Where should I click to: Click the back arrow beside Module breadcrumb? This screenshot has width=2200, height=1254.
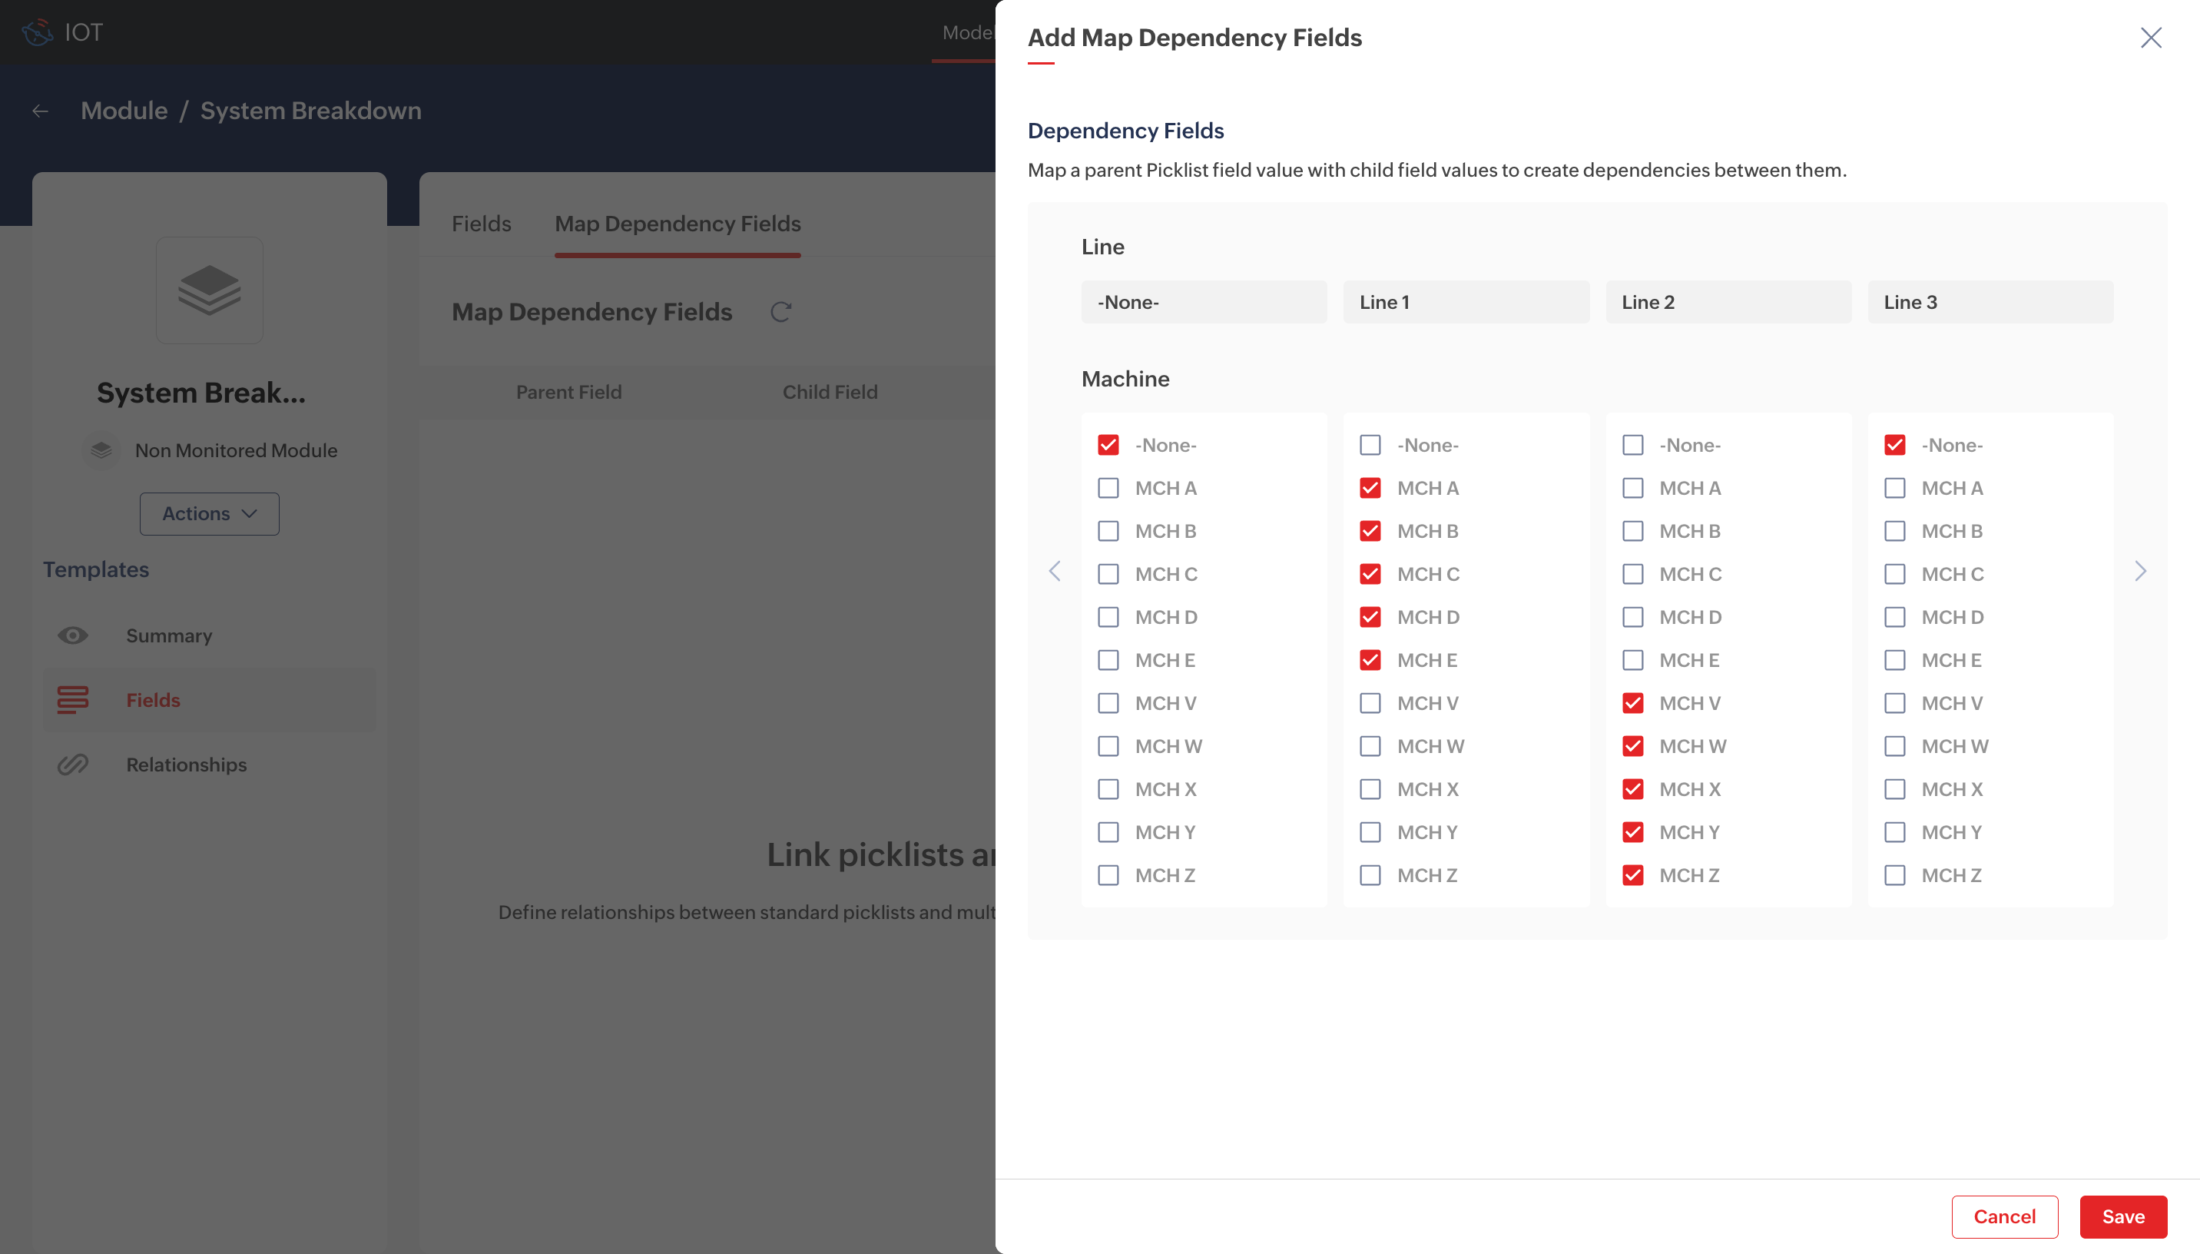tap(40, 111)
